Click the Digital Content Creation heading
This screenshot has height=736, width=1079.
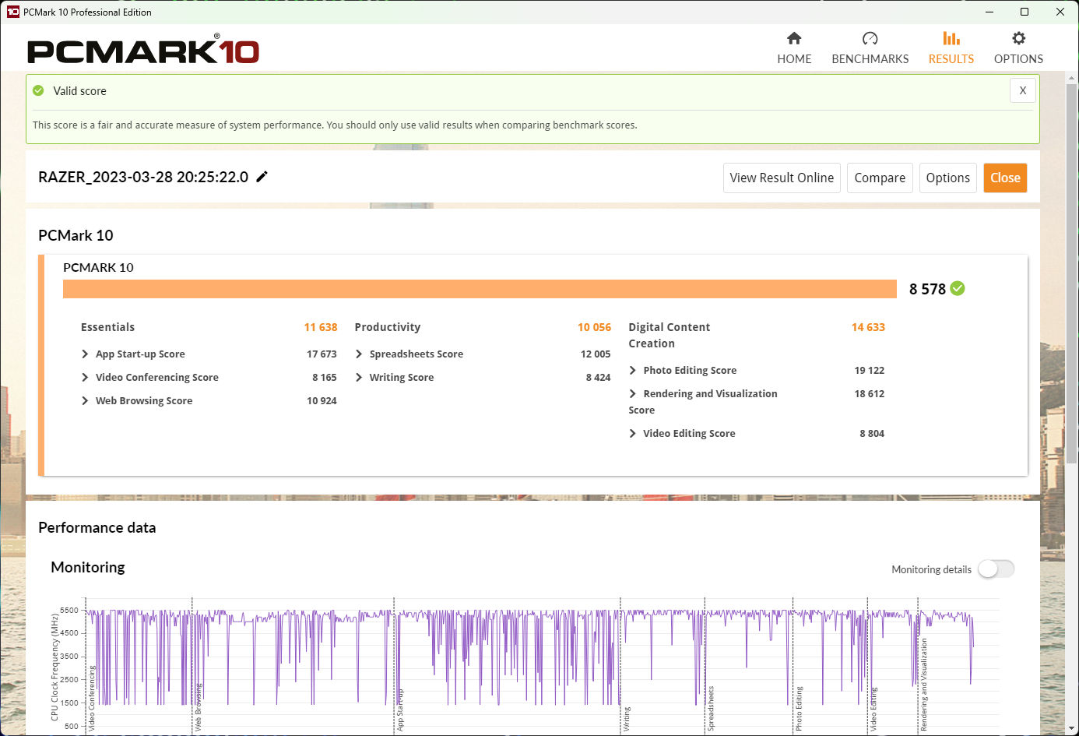click(669, 335)
